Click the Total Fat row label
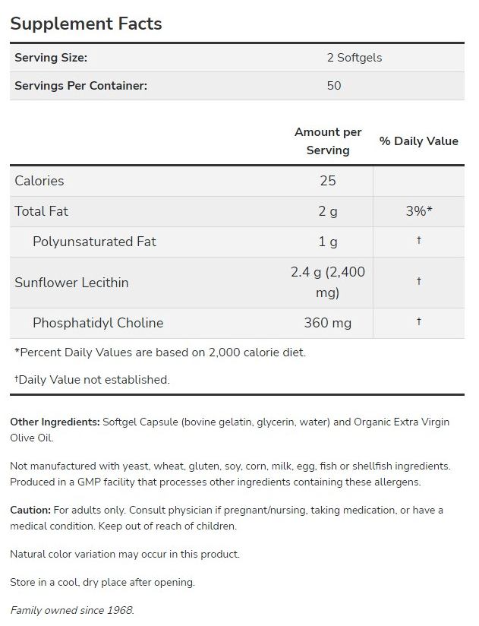479x626 pixels. coord(42,211)
